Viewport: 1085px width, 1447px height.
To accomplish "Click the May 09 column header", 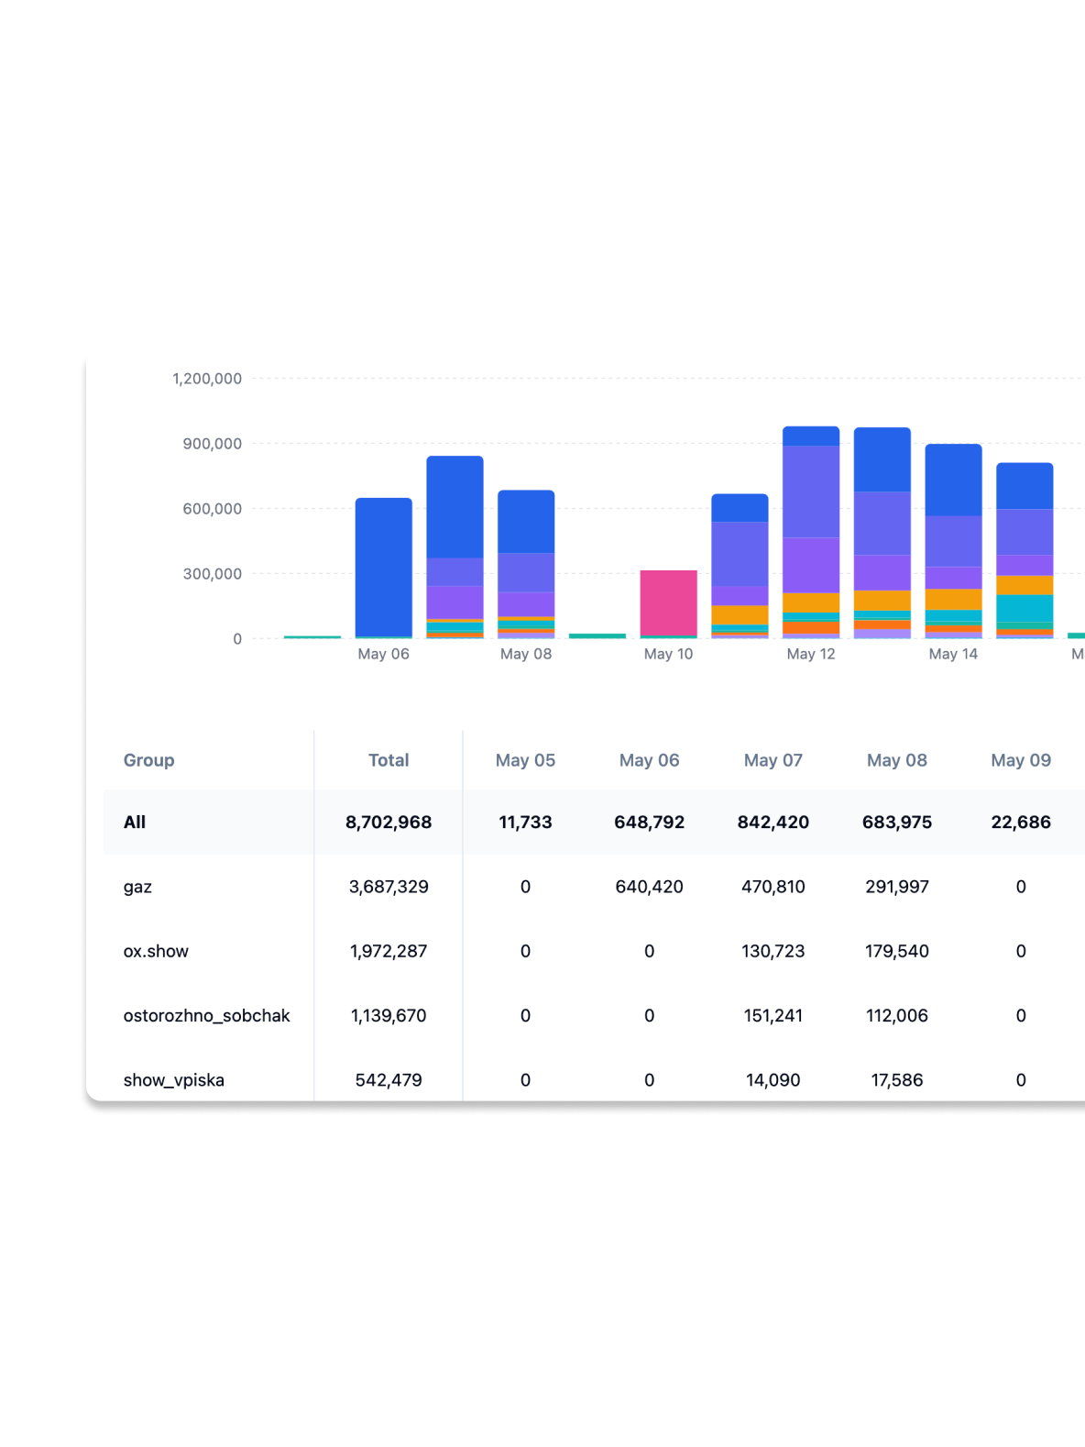I will point(1021,760).
